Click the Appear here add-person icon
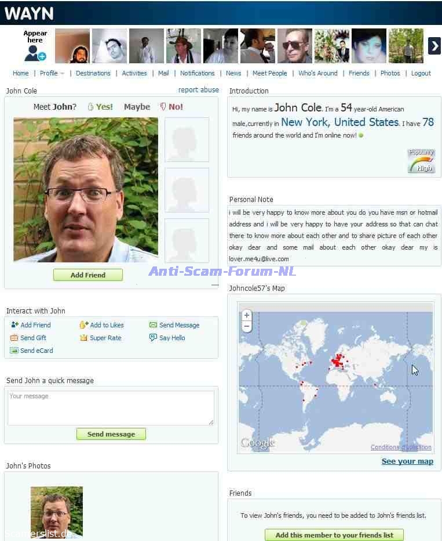The height and width of the screenshot is (541, 442). point(35,53)
